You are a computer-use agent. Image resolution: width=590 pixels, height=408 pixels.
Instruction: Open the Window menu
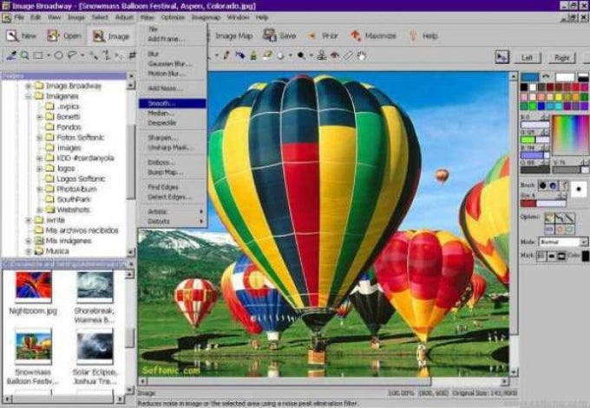pyautogui.click(x=238, y=17)
